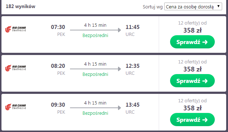Click route arrow of the 09:30 flight
This screenshot has height=132, width=228.
click(95, 108)
